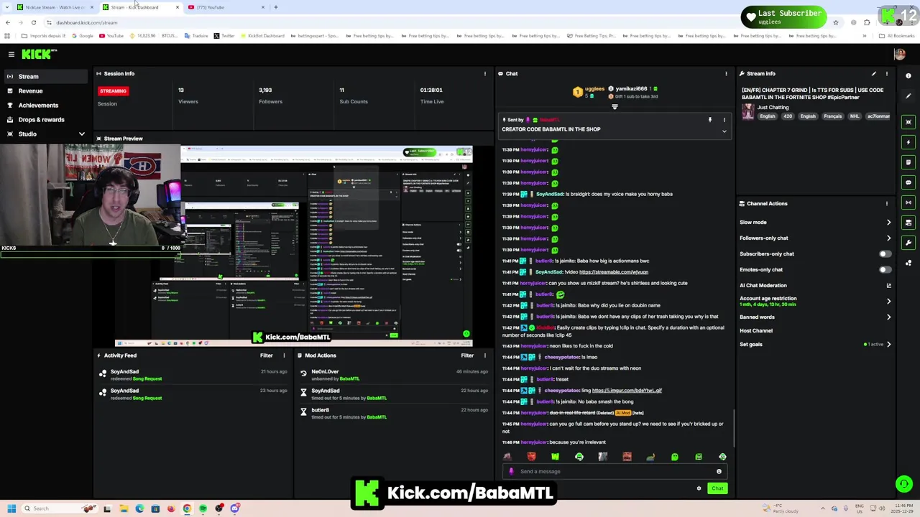
Task: Click the info icon in right sidebar
Action: tap(908, 75)
